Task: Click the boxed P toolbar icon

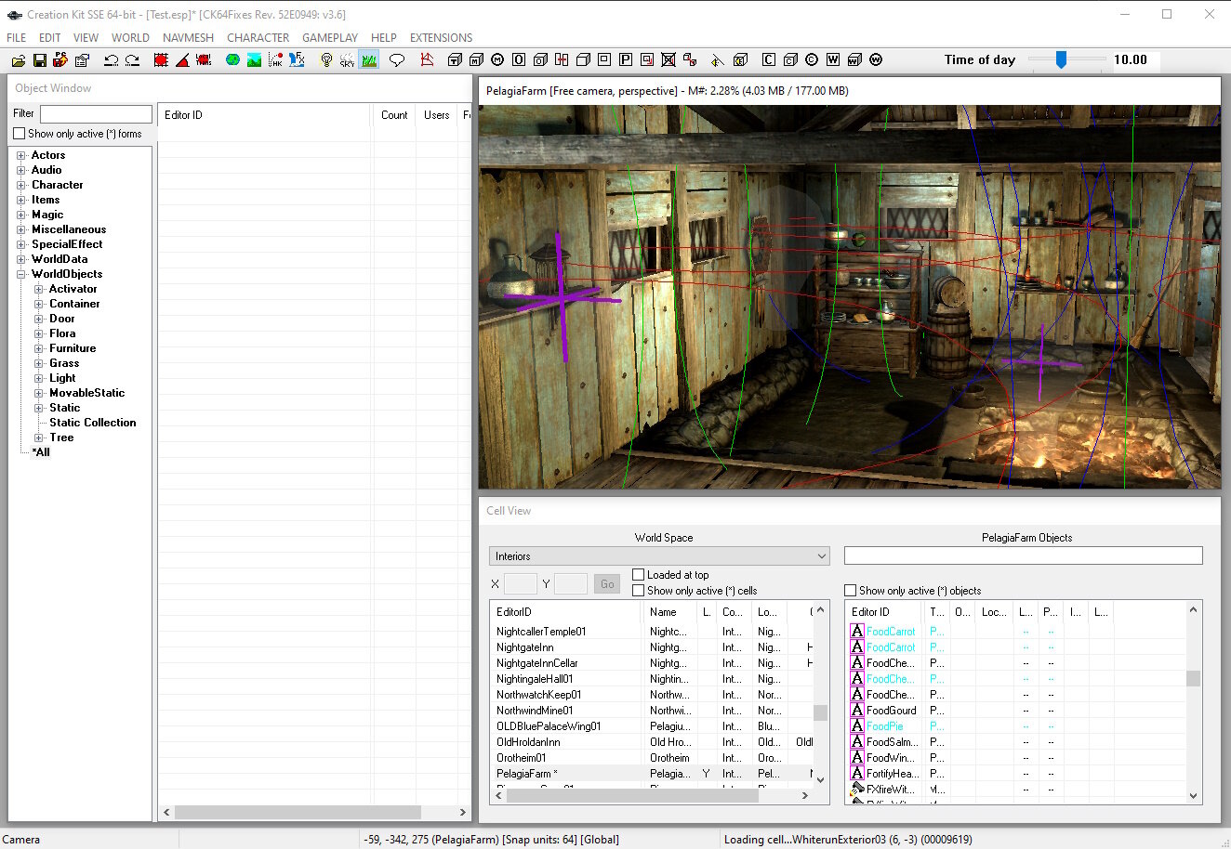Action: (626, 60)
